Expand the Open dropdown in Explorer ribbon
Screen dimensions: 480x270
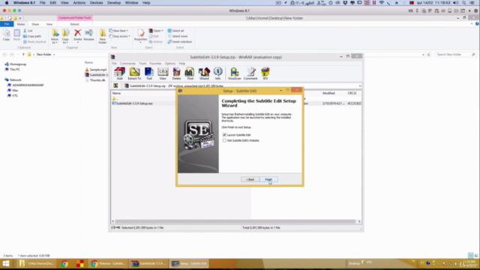click(x=156, y=31)
